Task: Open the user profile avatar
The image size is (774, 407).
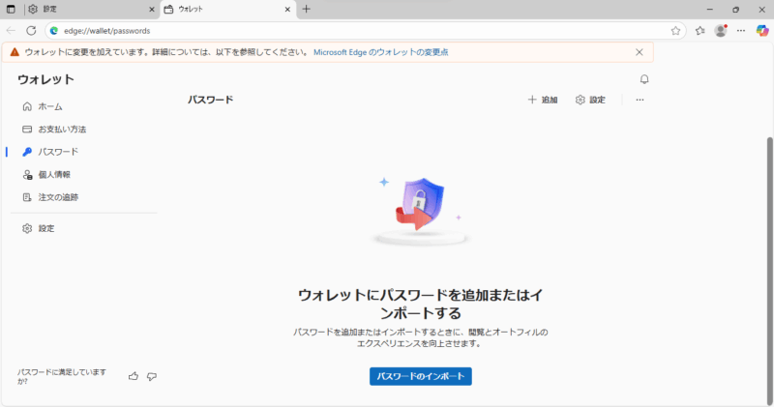Action: pos(721,31)
